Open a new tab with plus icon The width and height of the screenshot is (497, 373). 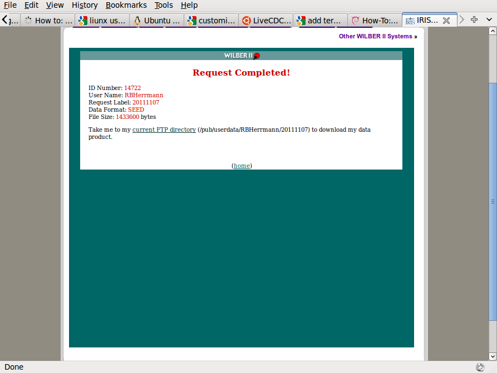pos(474,19)
